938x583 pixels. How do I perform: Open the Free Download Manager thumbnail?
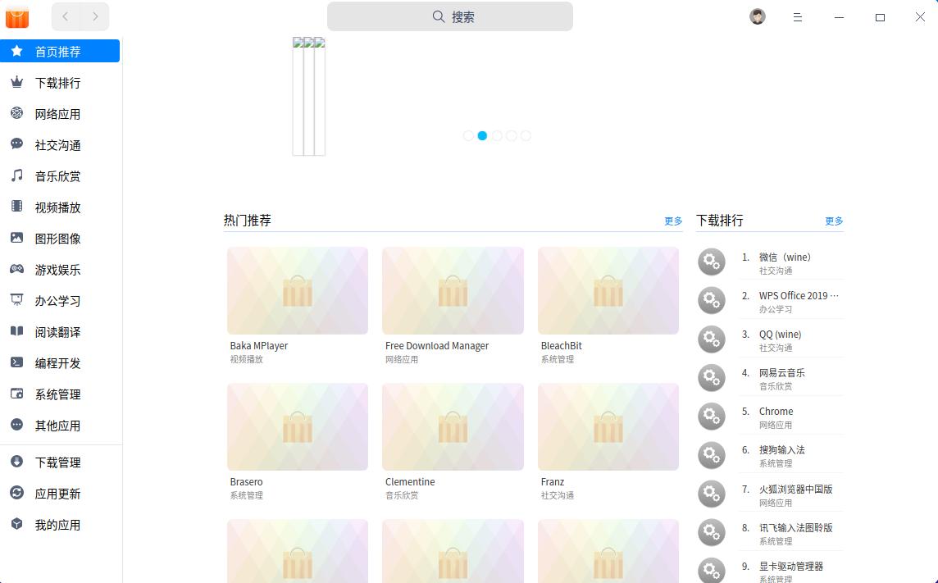point(453,290)
